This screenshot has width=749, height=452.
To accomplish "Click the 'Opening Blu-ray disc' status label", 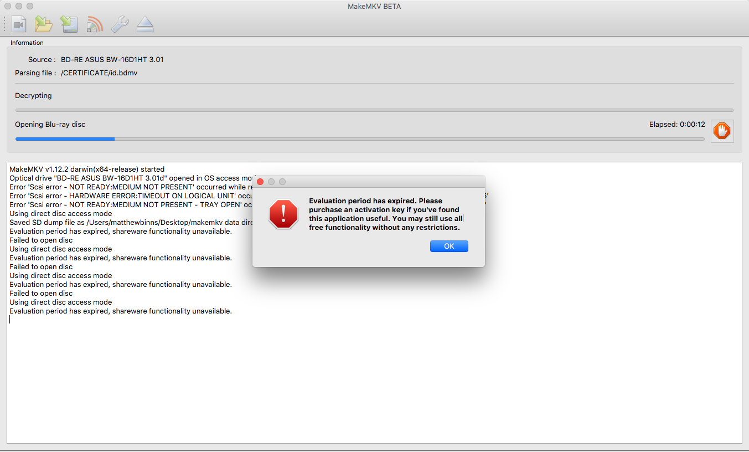I will pyautogui.click(x=50, y=125).
